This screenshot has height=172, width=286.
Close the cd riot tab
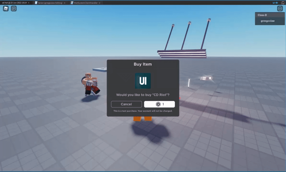pyautogui.click(x=29, y=3)
